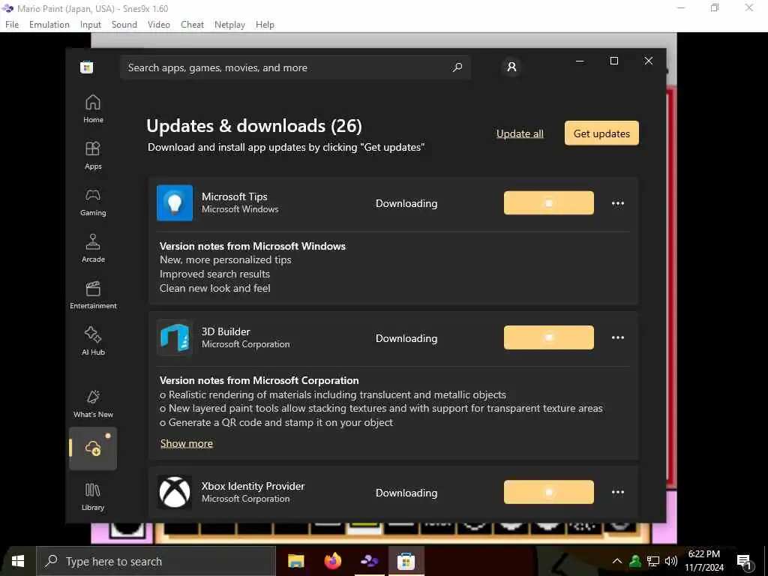Click the Microsoft Store logo icon

click(87, 67)
